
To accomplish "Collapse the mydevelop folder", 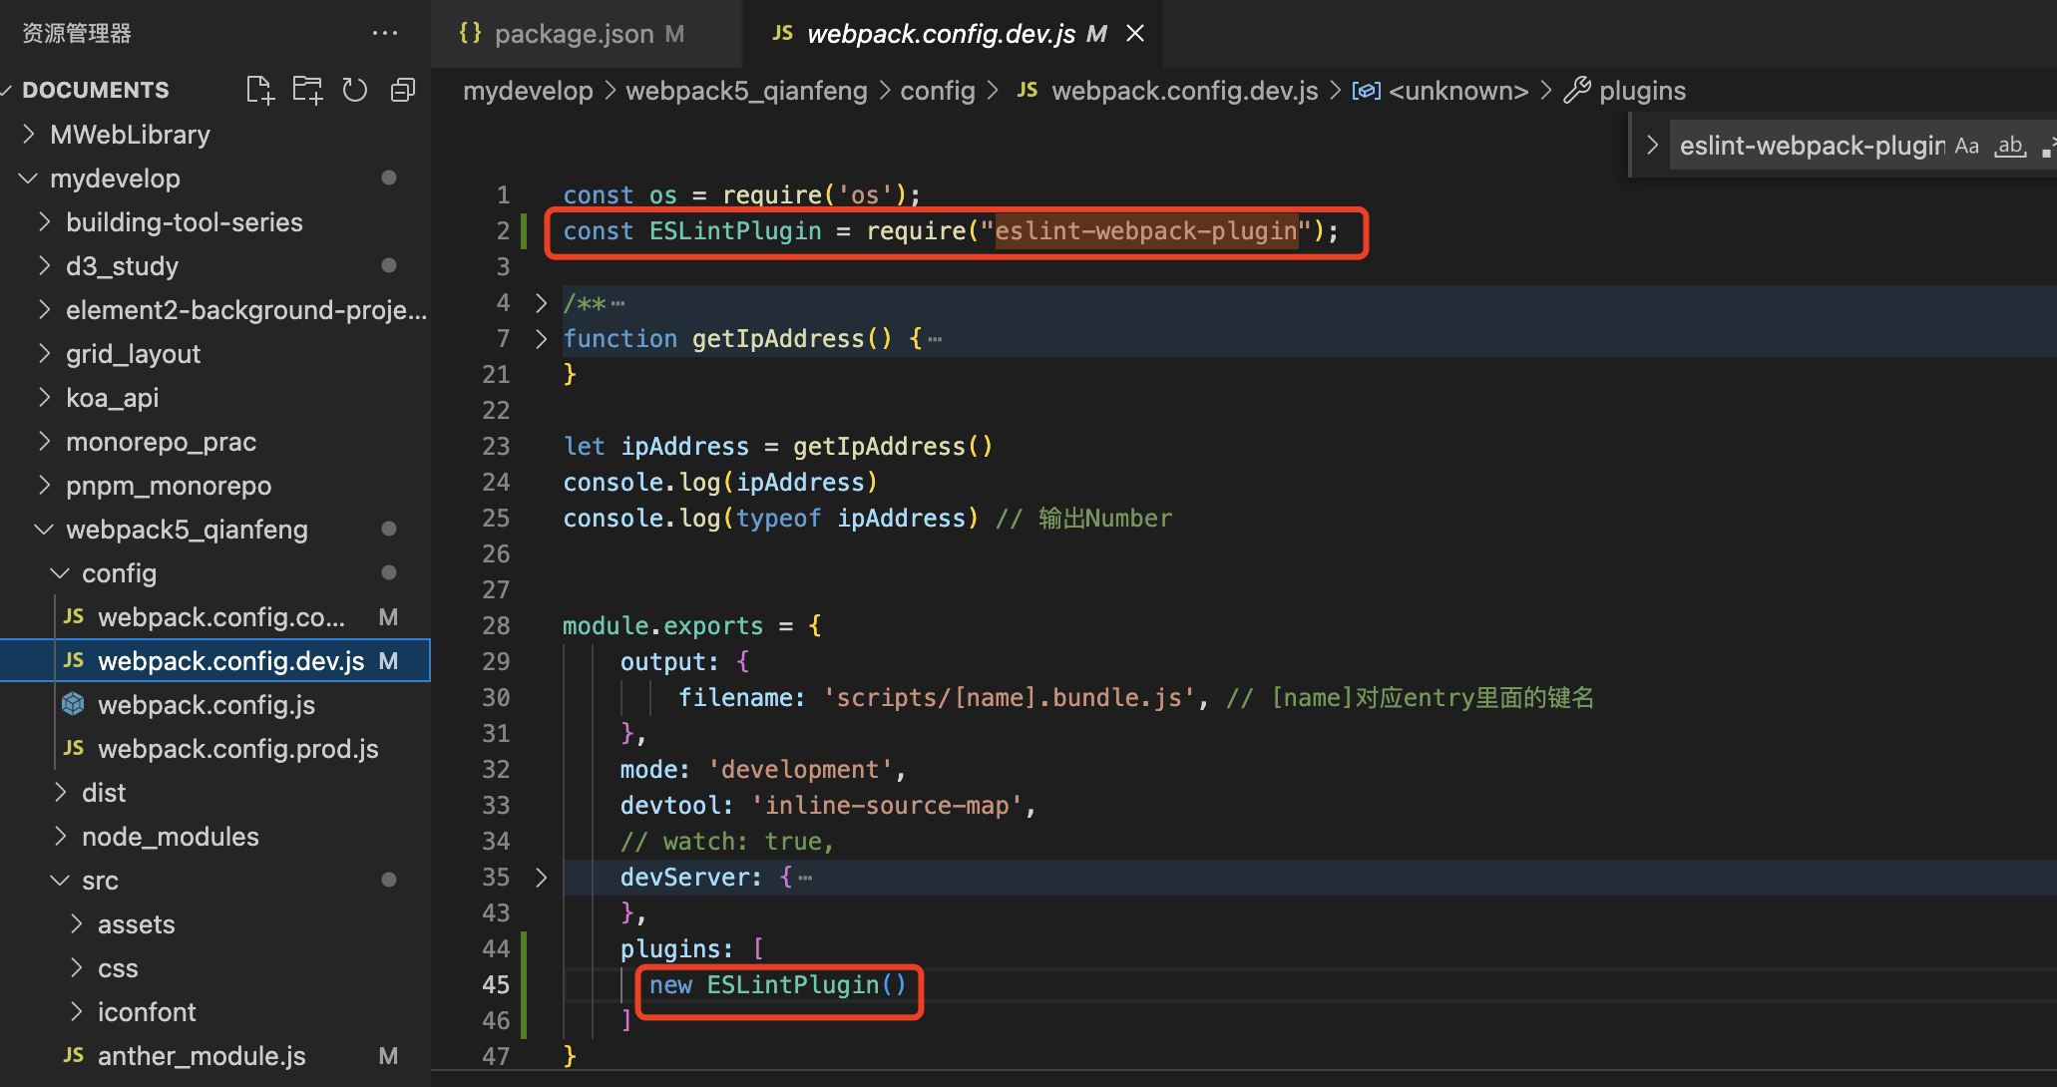I will [x=29, y=179].
